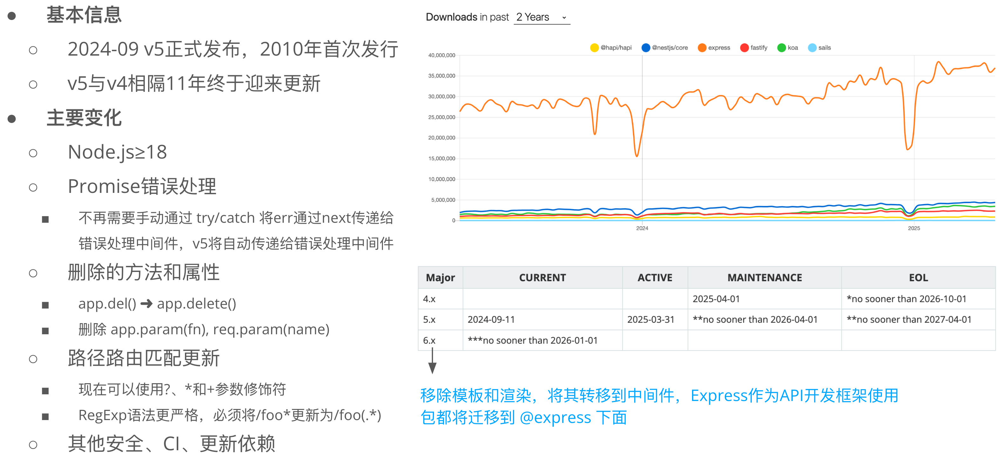This screenshot has height=462, width=999.
Task: Click the 基本信息 heading
Action: (x=84, y=15)
